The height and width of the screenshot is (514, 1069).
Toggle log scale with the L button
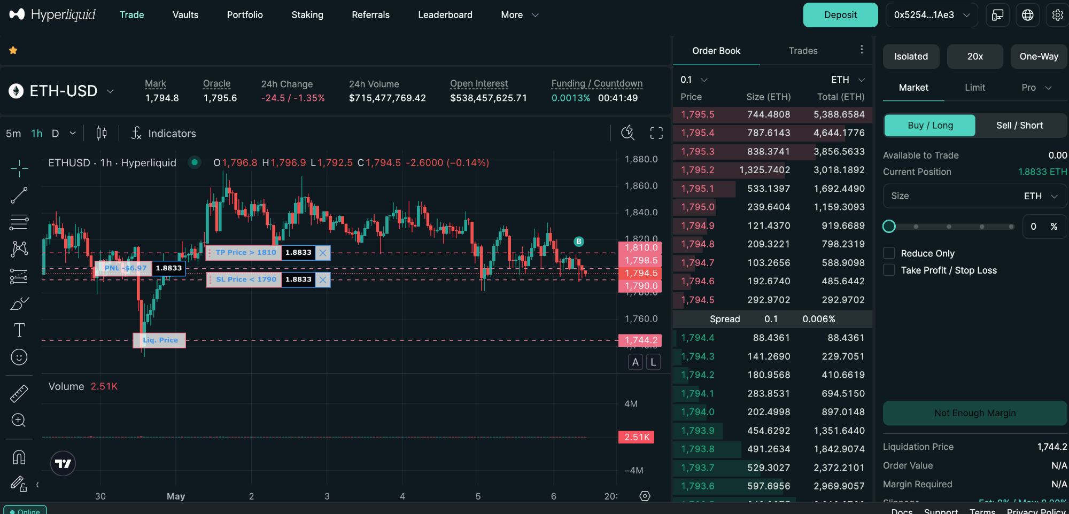point(653,362)
